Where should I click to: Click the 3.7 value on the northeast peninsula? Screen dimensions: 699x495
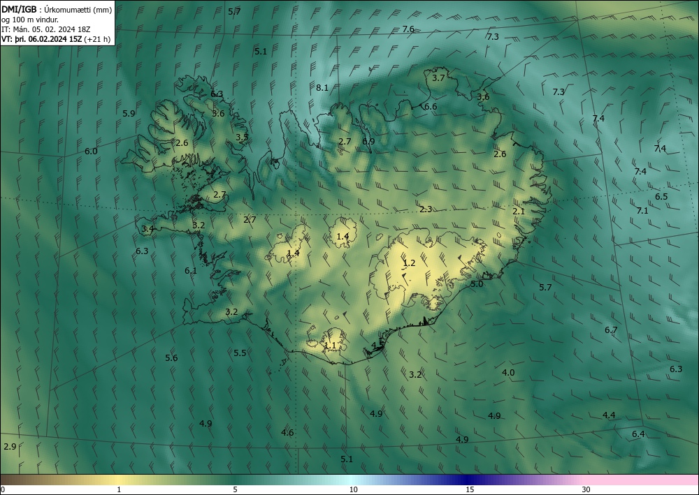(x=439, y=78)
